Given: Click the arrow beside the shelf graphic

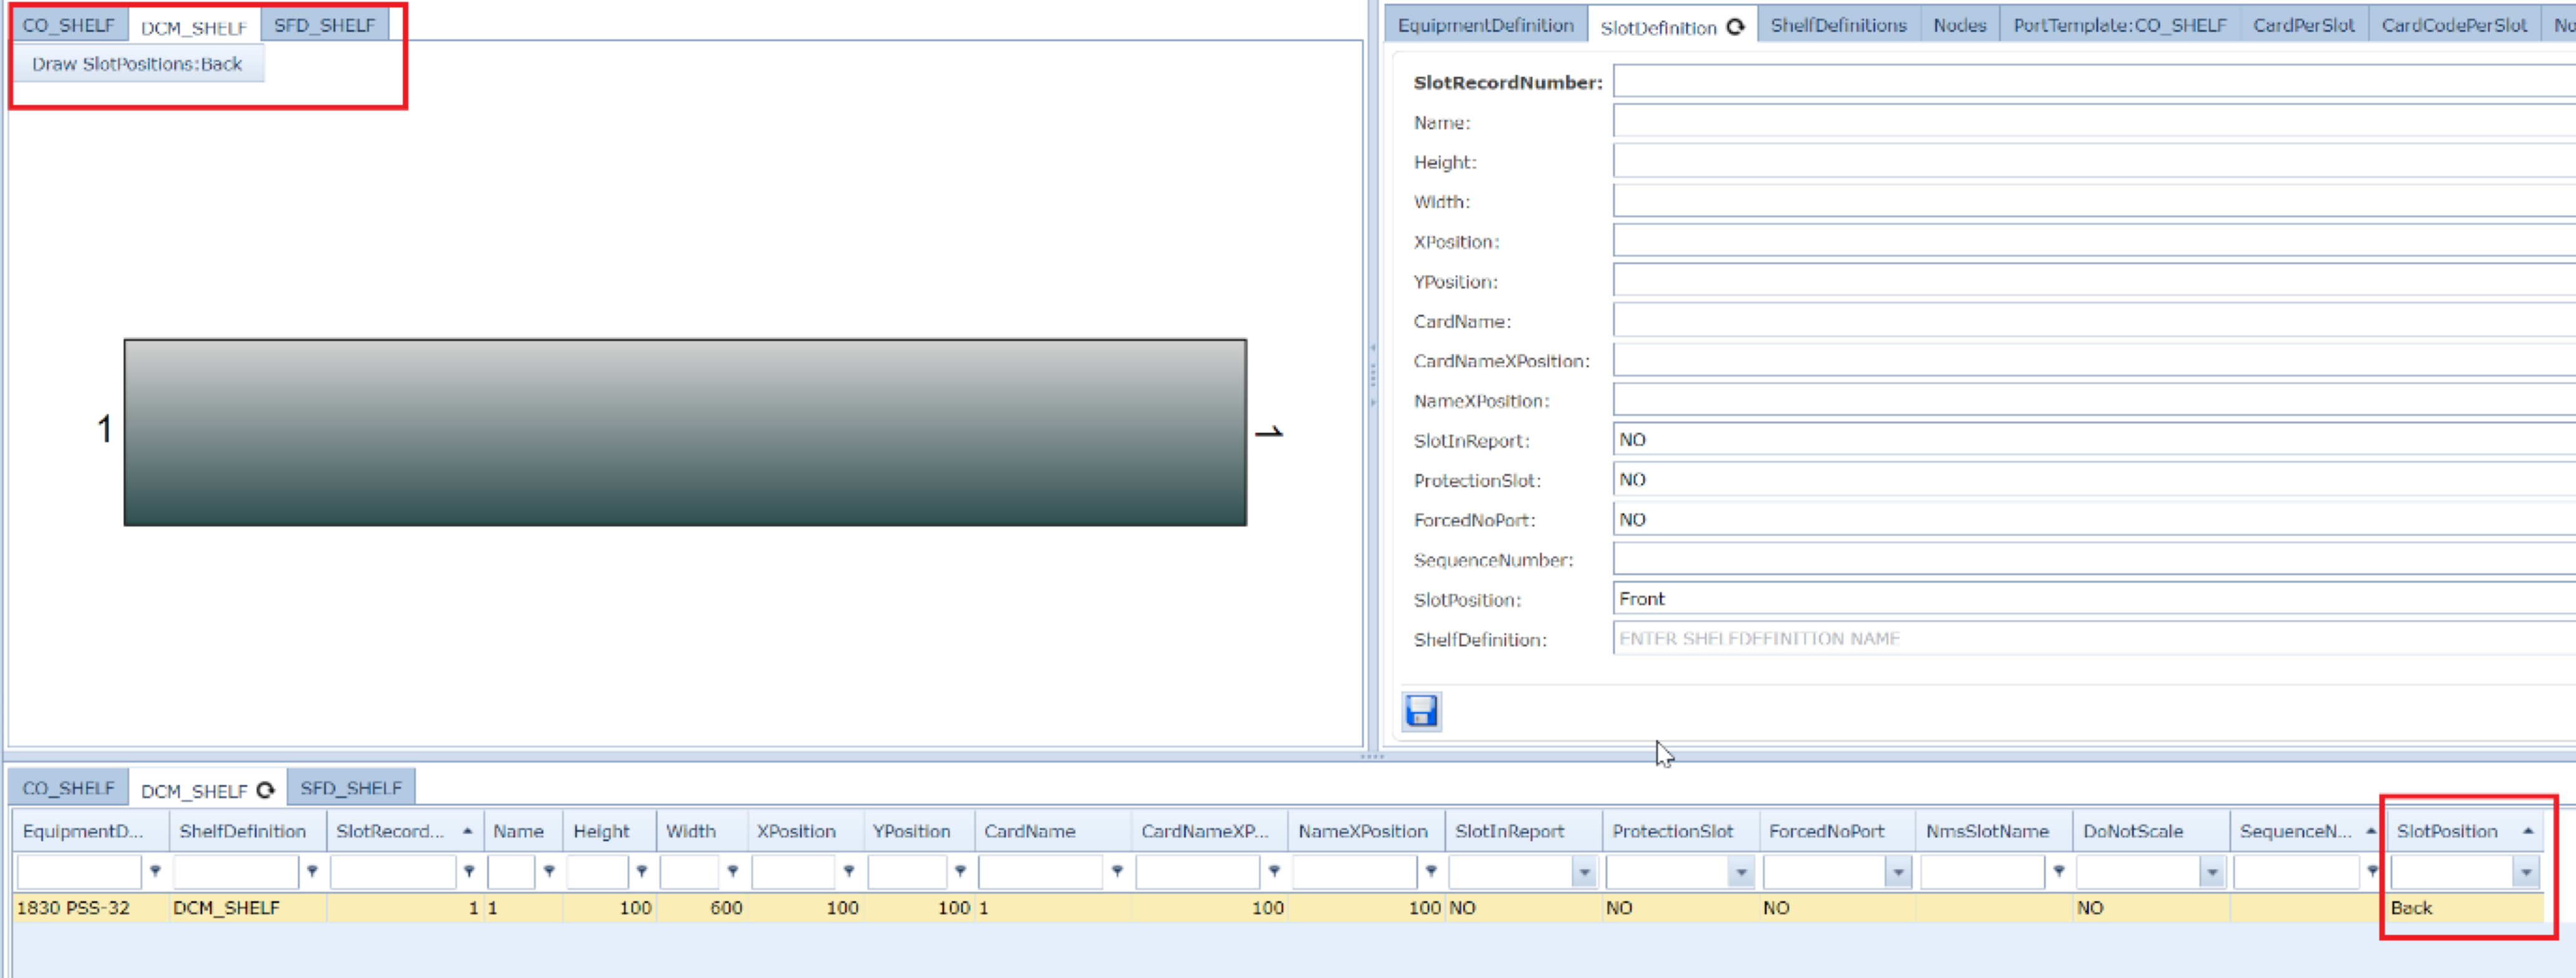Looking at the screenshot, I should pos(1268,432).
